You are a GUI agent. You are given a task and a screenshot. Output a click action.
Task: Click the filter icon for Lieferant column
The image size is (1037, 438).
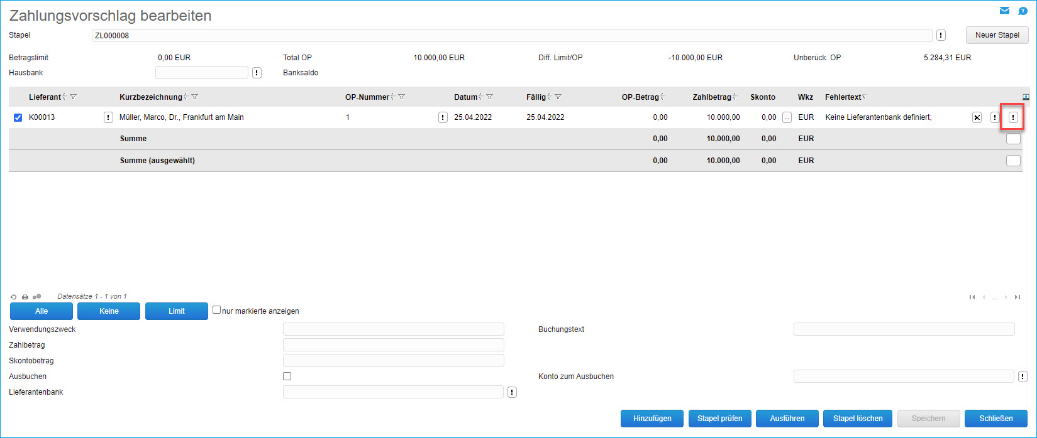74,97
